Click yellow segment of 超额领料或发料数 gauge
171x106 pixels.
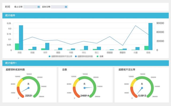tap(20, 83)
